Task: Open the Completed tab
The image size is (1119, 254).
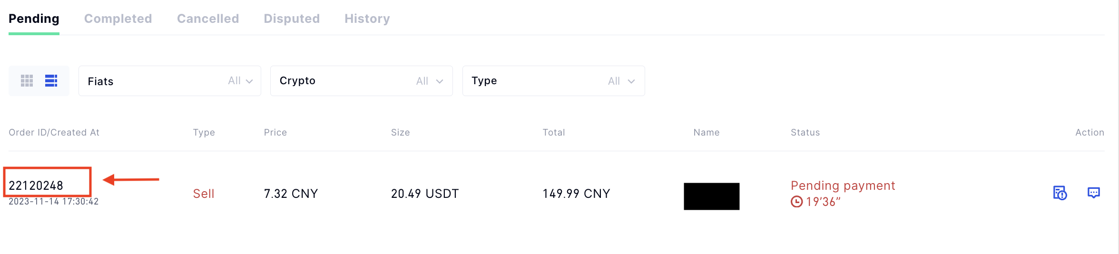Action: point(118,19)
